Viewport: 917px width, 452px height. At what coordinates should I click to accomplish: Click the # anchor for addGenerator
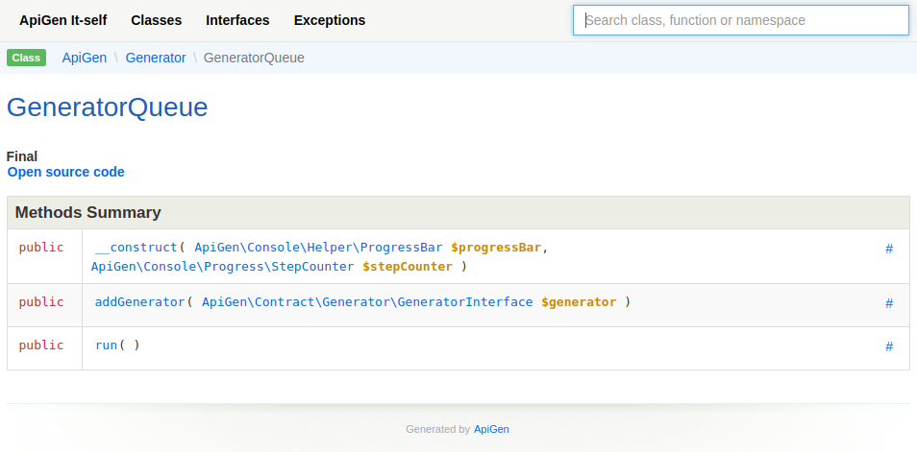coord(889,303)
